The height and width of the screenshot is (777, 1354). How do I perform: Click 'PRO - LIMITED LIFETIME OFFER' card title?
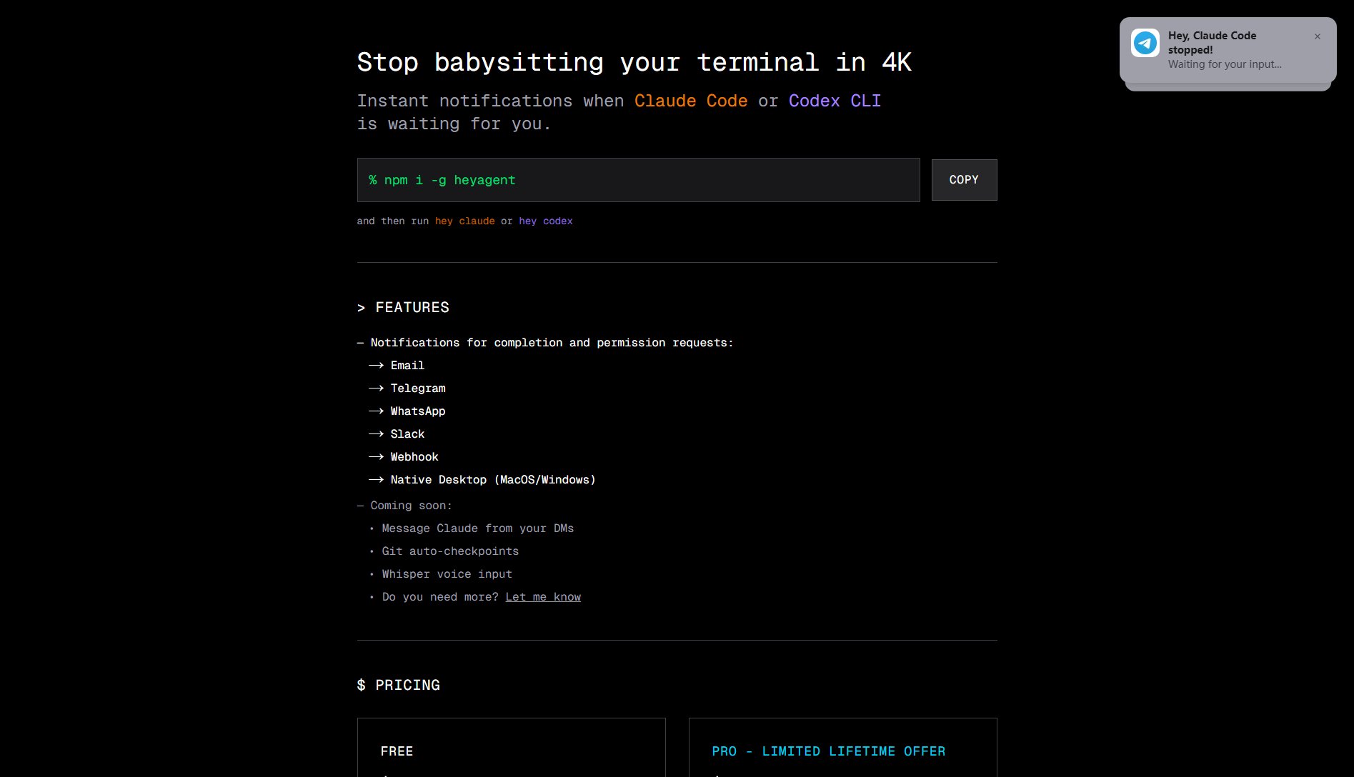[x=829, y=751]
